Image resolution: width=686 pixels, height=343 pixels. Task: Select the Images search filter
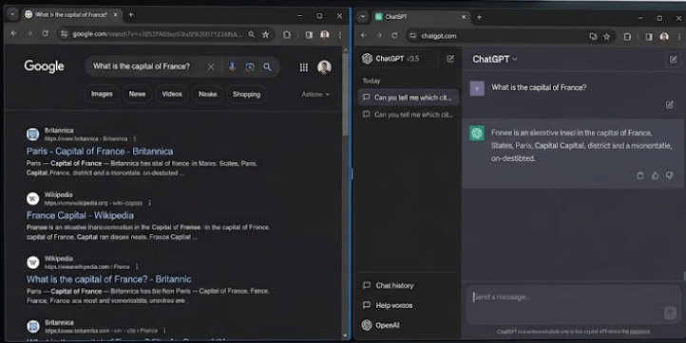coord(102,94)
